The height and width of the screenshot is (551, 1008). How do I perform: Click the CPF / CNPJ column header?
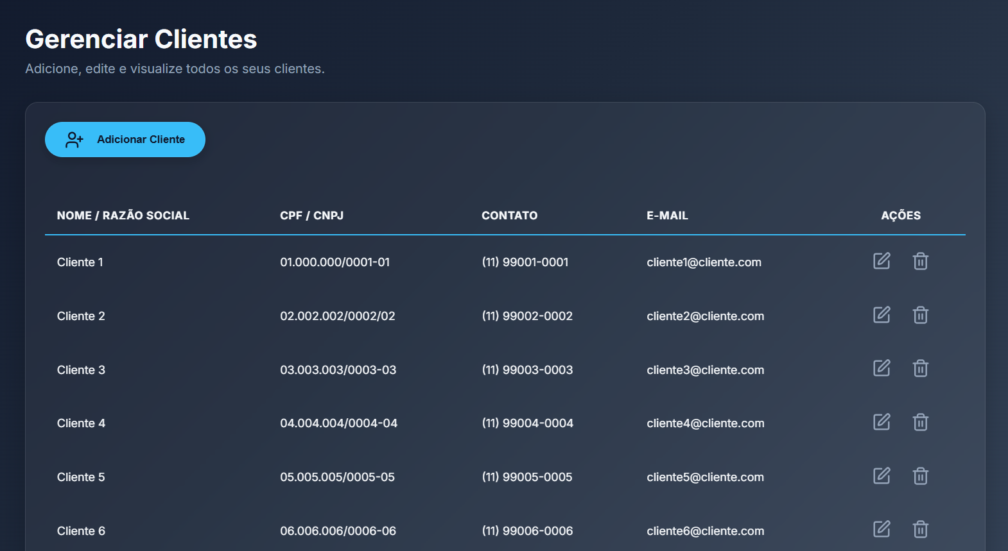coord(312,216)
